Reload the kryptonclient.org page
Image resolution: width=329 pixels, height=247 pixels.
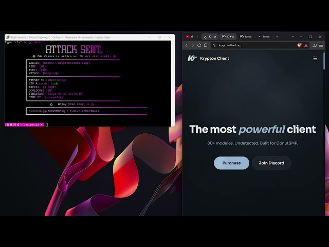199,45
